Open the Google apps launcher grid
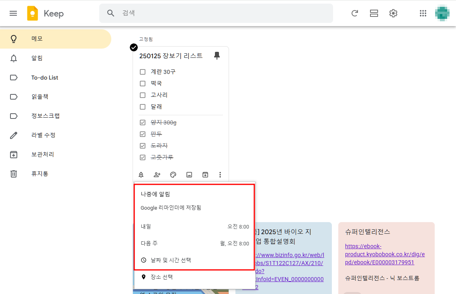Viewport: 456px width, 294px height. click(423, 13)
